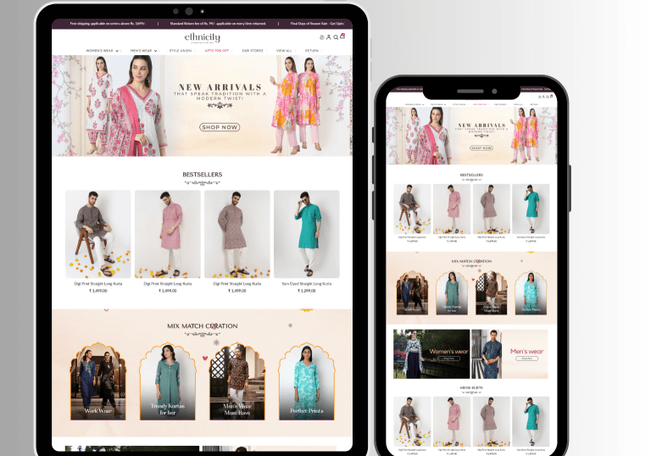Tap Shop Now button on phone banner
The image size is (651, 456).
tap(481, 147)
